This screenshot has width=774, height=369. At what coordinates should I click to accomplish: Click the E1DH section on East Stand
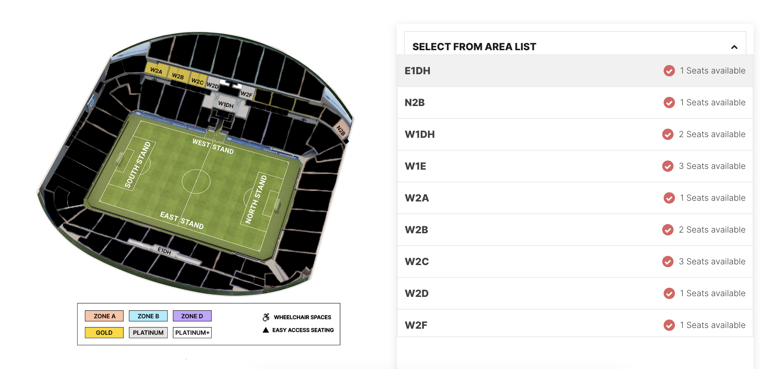tap(164, 251)
